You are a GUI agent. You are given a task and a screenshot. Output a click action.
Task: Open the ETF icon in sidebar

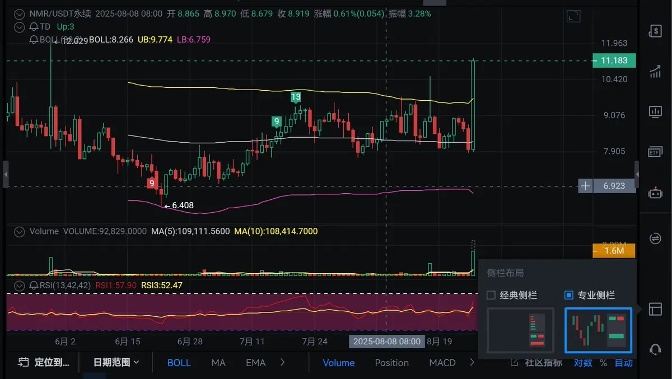pos(655,152)
